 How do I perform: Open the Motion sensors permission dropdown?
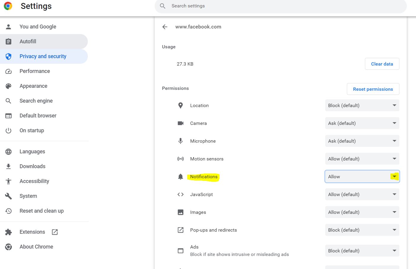362,159
